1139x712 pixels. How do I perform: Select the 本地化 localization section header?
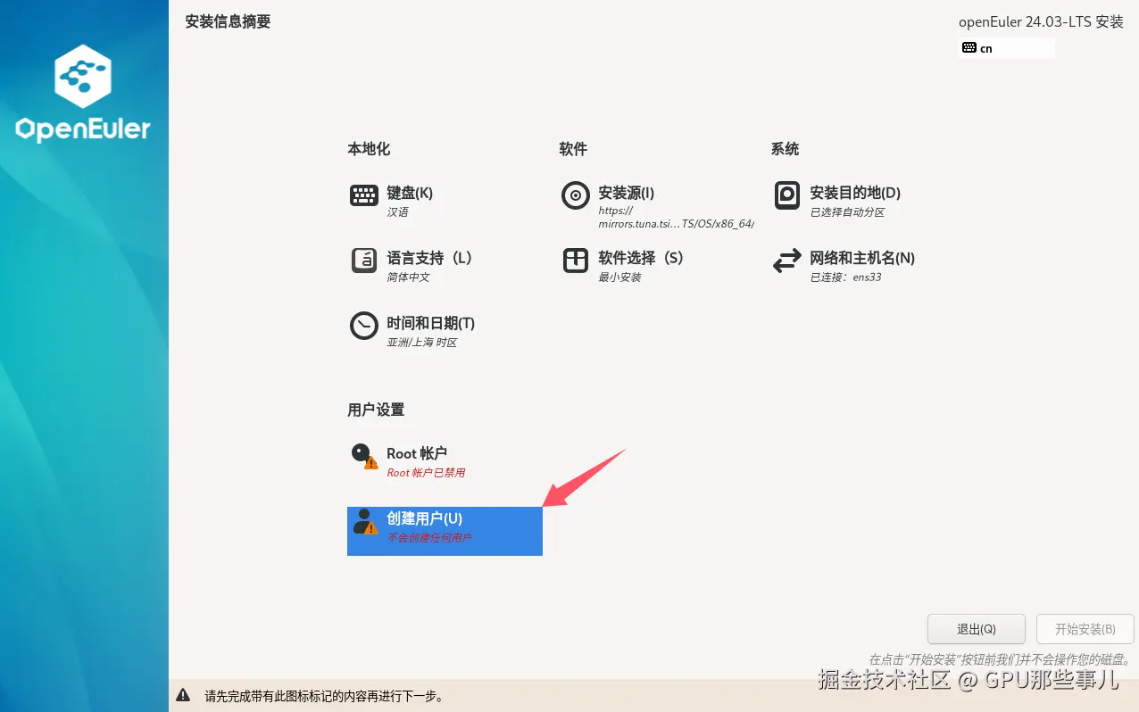click(x=368, y=149)
